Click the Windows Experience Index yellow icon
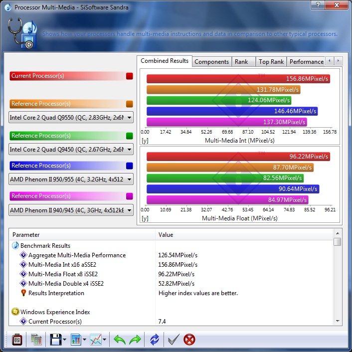 15,312
